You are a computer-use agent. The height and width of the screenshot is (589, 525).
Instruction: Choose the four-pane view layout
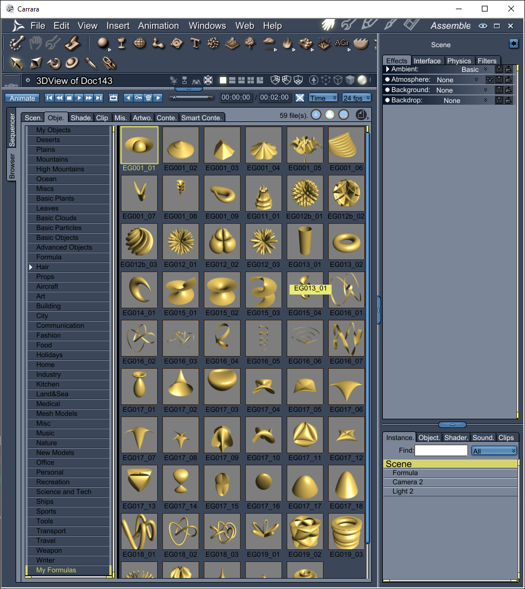tap(251, 80)
